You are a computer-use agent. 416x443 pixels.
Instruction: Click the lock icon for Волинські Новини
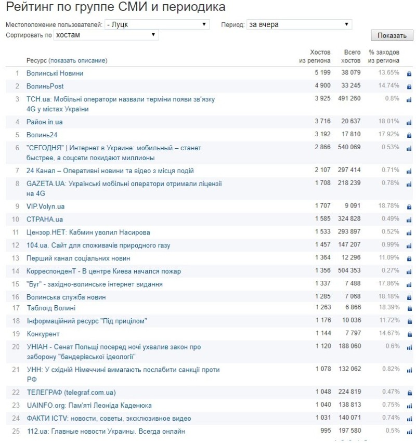click(409, 73)
